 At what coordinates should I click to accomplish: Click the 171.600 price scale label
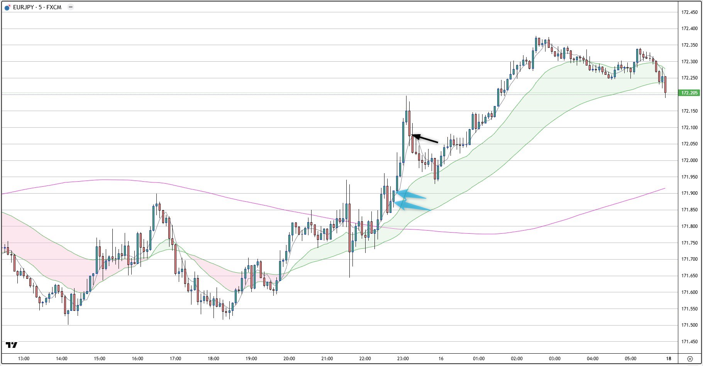pos(689,292)
